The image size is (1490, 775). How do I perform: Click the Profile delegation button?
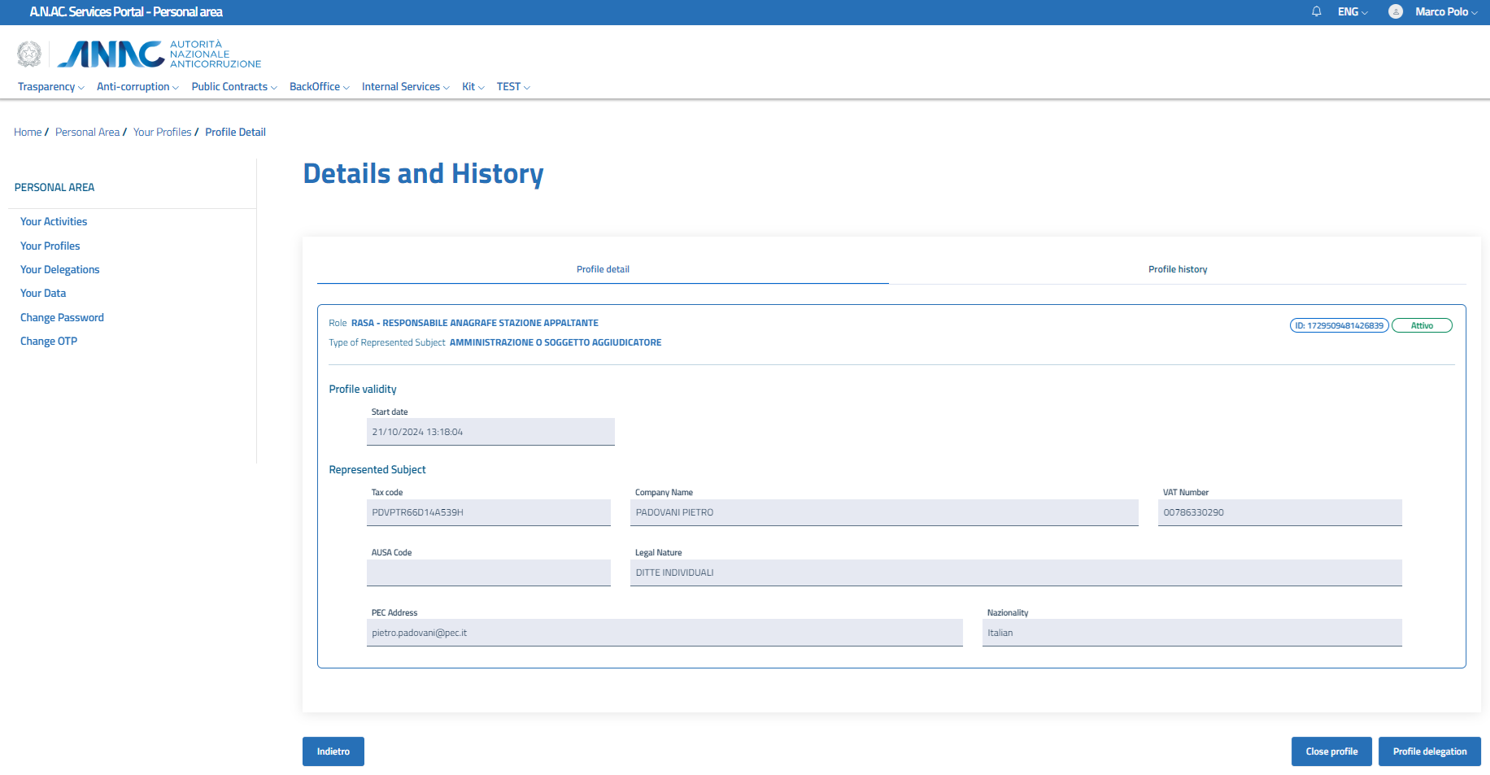coord(1429,751)
